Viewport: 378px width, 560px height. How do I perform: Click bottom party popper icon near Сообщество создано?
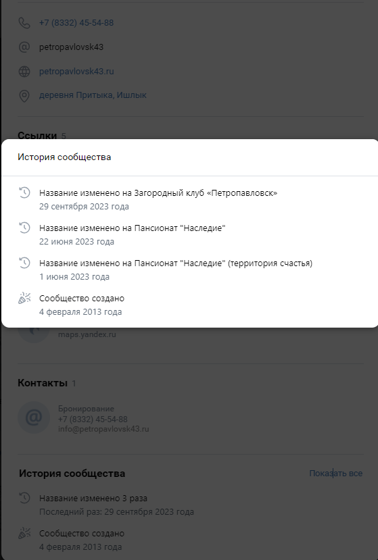coord(24,533)
